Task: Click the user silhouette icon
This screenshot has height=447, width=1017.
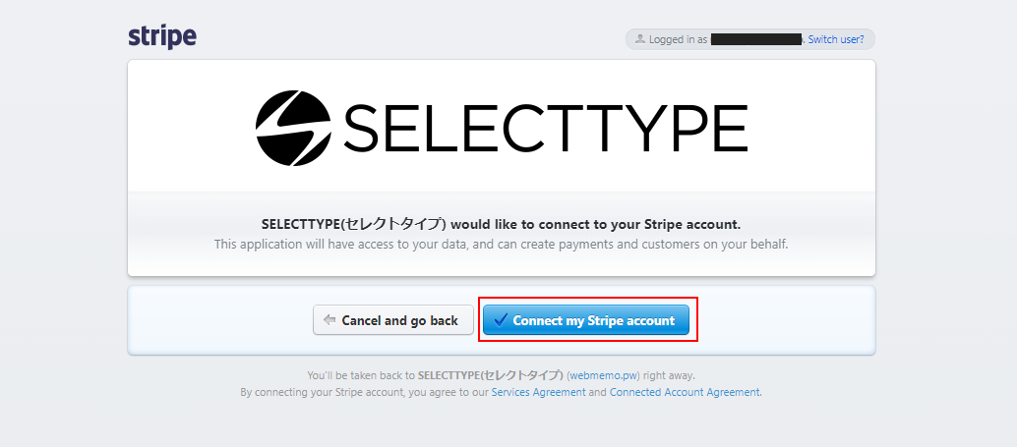Action: coord(640,39)
